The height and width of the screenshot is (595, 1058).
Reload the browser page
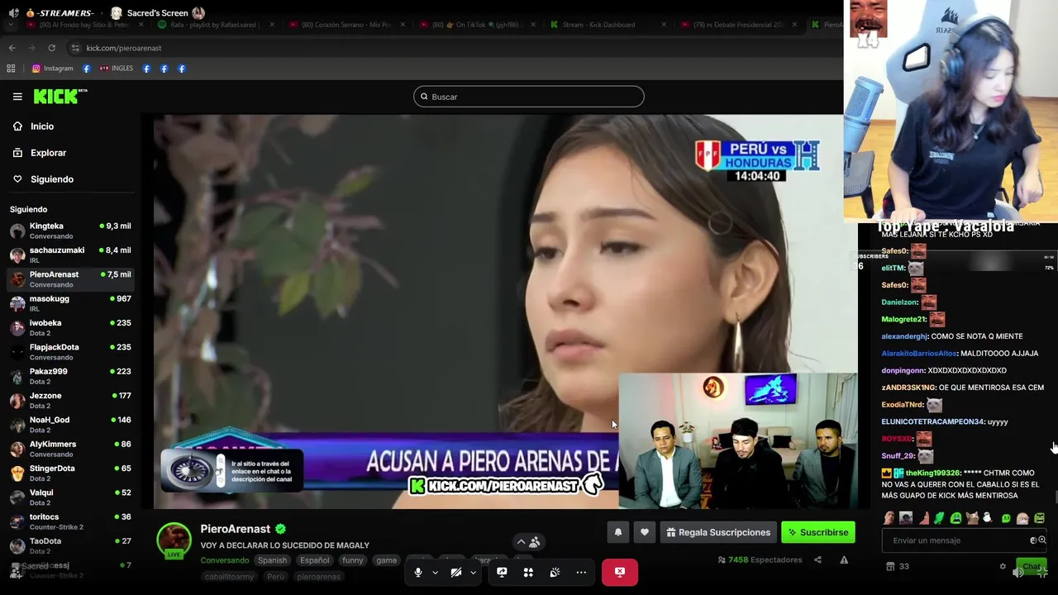coord(51,48)
